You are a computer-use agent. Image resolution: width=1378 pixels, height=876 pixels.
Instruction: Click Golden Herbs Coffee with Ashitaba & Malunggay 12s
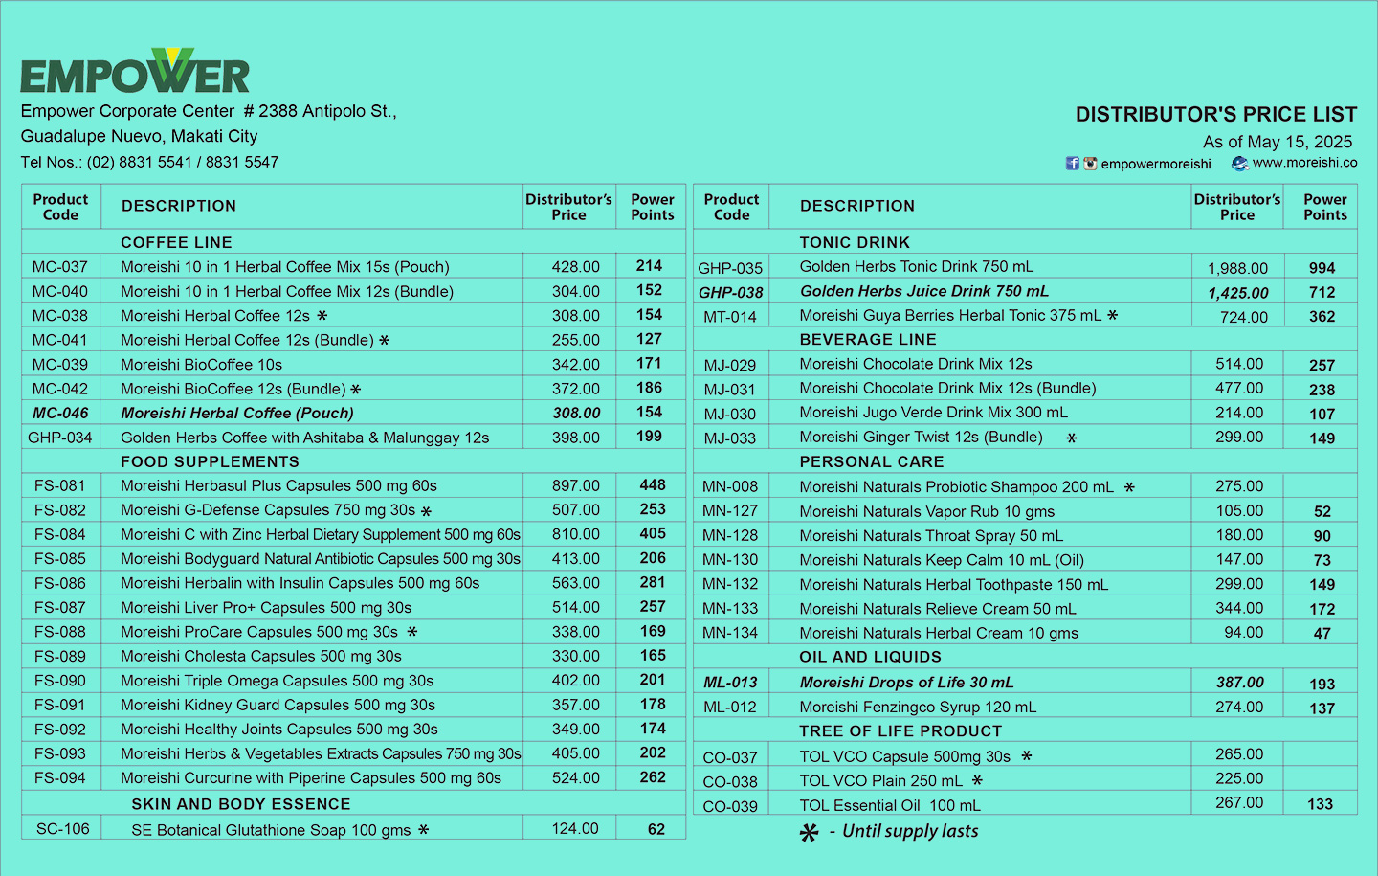(304, 438)
